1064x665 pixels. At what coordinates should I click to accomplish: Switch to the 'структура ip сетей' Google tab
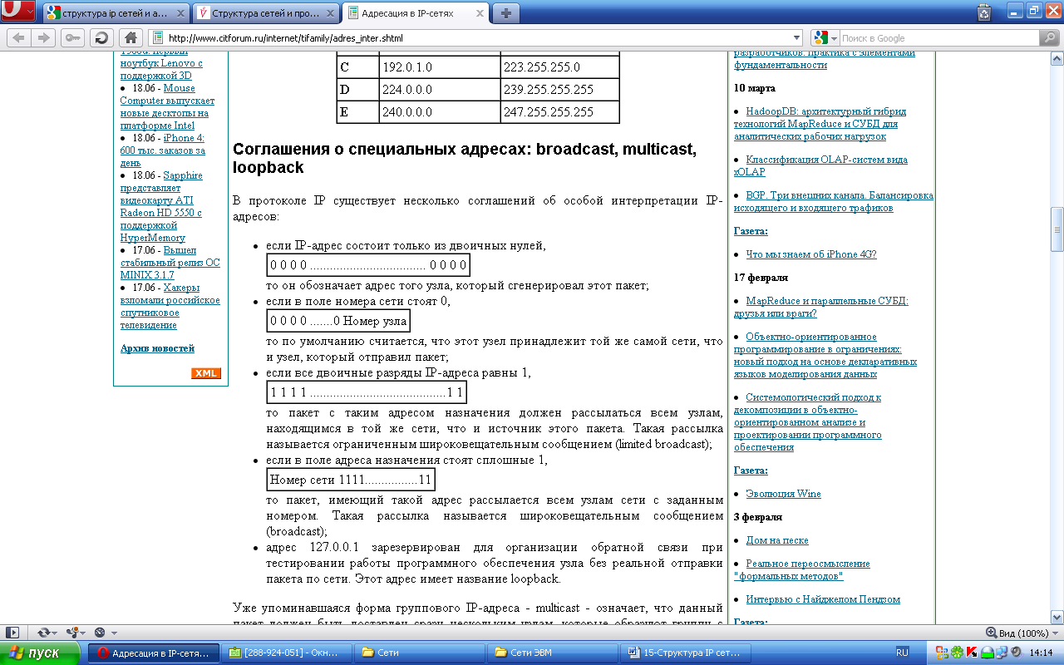[115, 14]
